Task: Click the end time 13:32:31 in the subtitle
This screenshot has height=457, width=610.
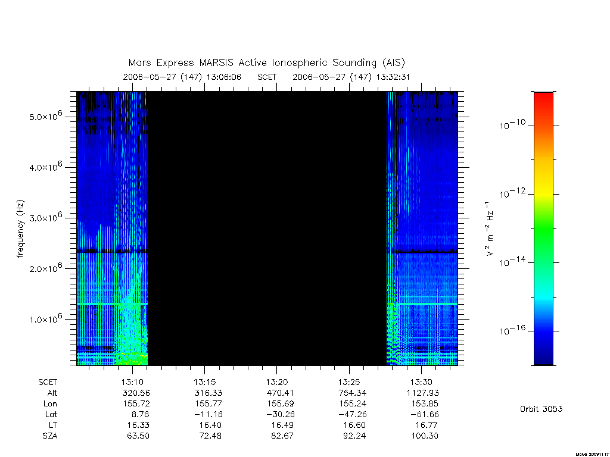Action: (393, 77)
